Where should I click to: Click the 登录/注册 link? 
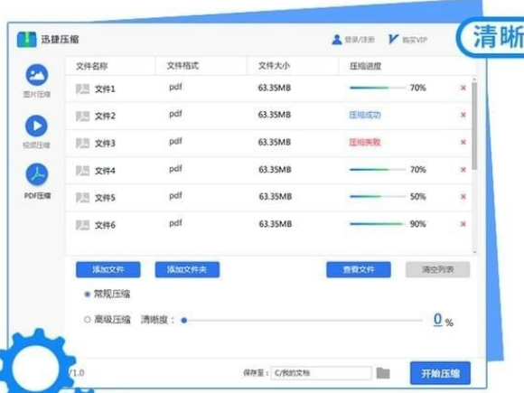click(x=360, y=40)
